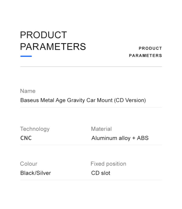Image resolution: width=182 pixels, height=209 pixels.
Task: Click the word "Baseus" in the product name
Action: tap(29, 100)
